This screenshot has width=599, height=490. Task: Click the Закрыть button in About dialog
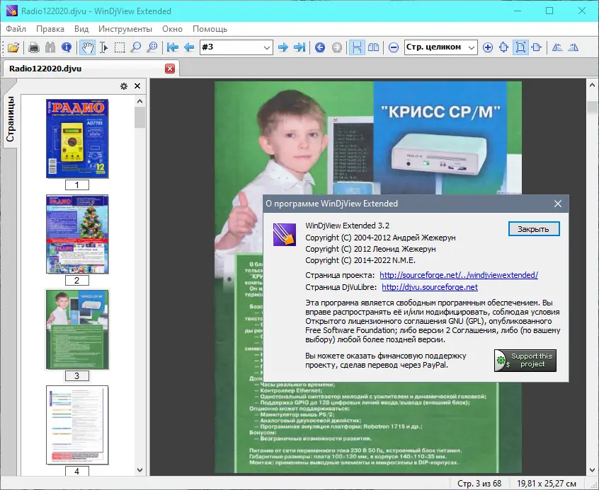click(x=534, y=229)
